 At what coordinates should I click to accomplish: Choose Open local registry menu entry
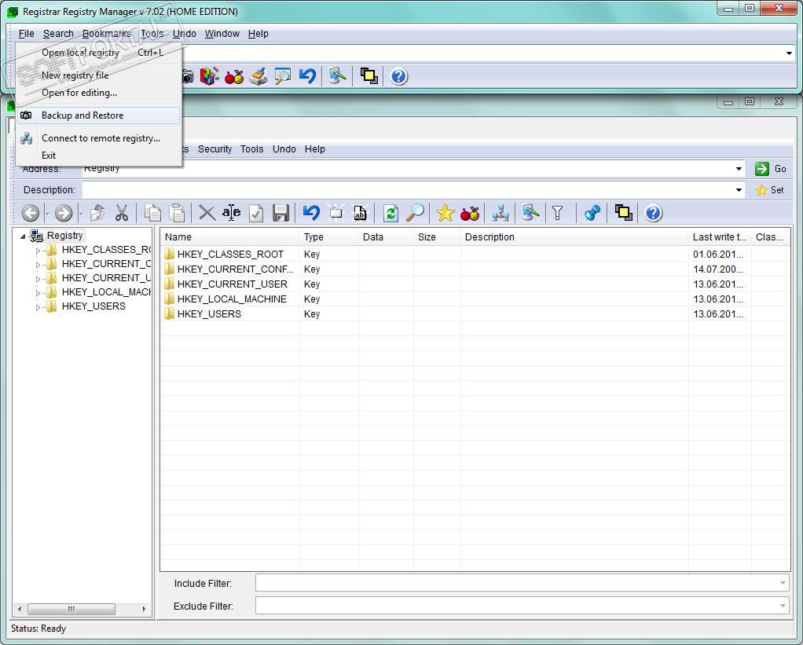pyautogui.click(x=98, y=52)
